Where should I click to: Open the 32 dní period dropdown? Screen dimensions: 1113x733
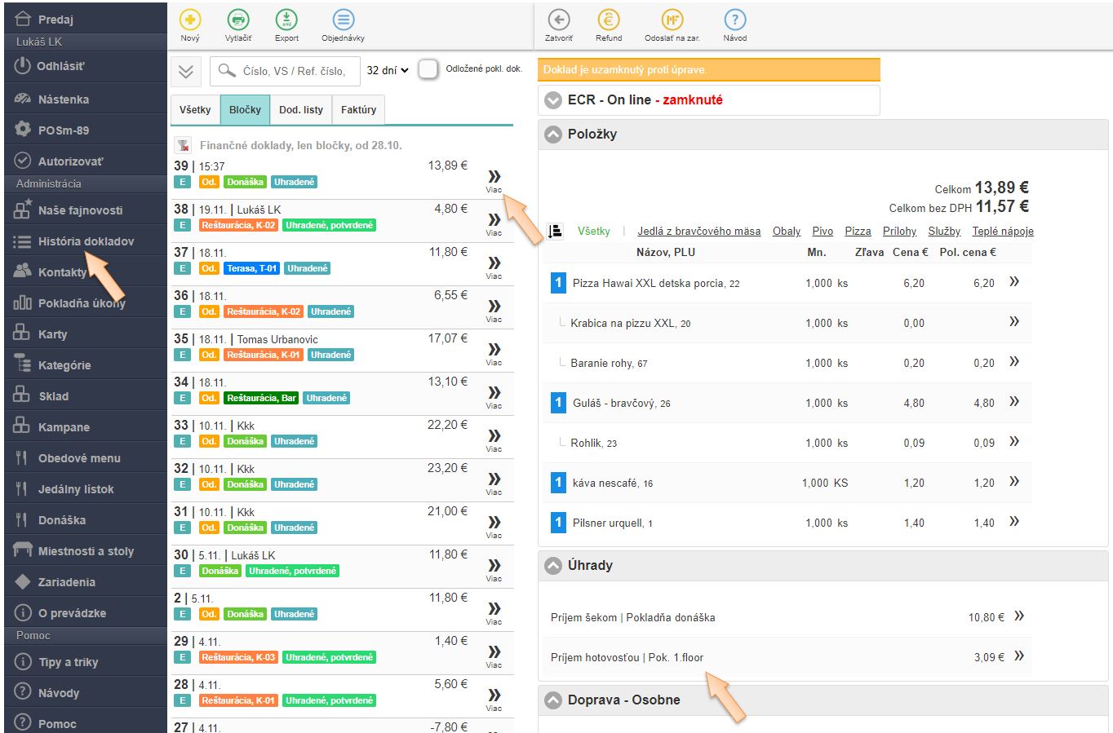(x=387, y=71)
